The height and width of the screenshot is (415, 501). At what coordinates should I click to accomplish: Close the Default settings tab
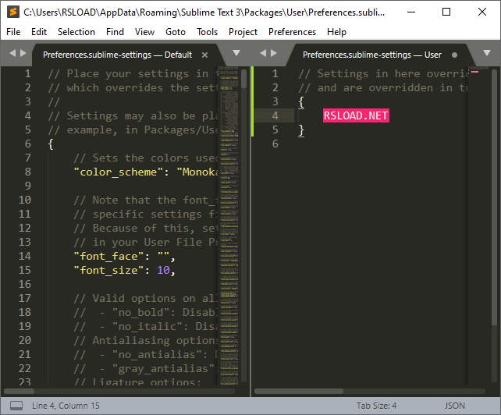click(204, 55)
